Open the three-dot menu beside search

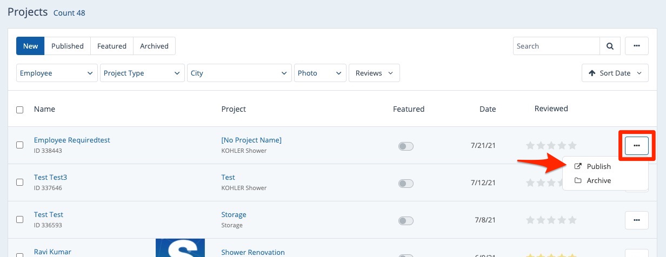point(636,46)
